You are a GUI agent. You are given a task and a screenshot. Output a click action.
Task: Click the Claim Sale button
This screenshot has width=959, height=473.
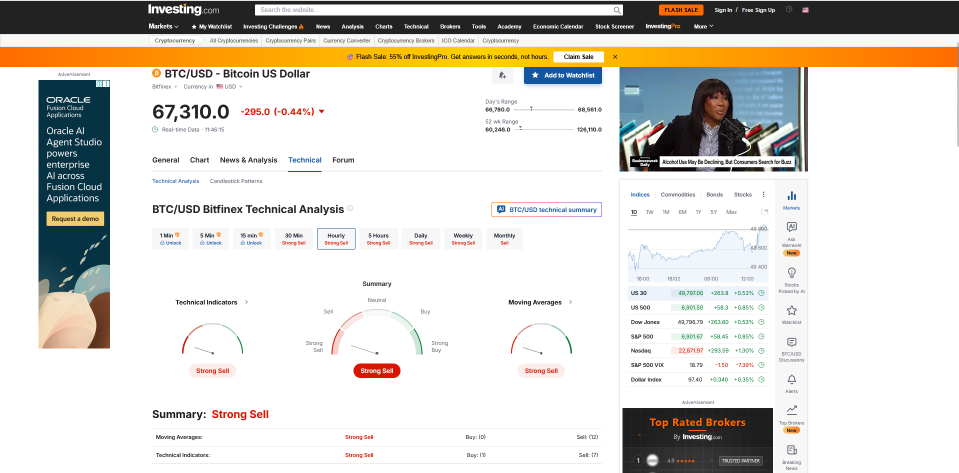click(x=578, y=57)
